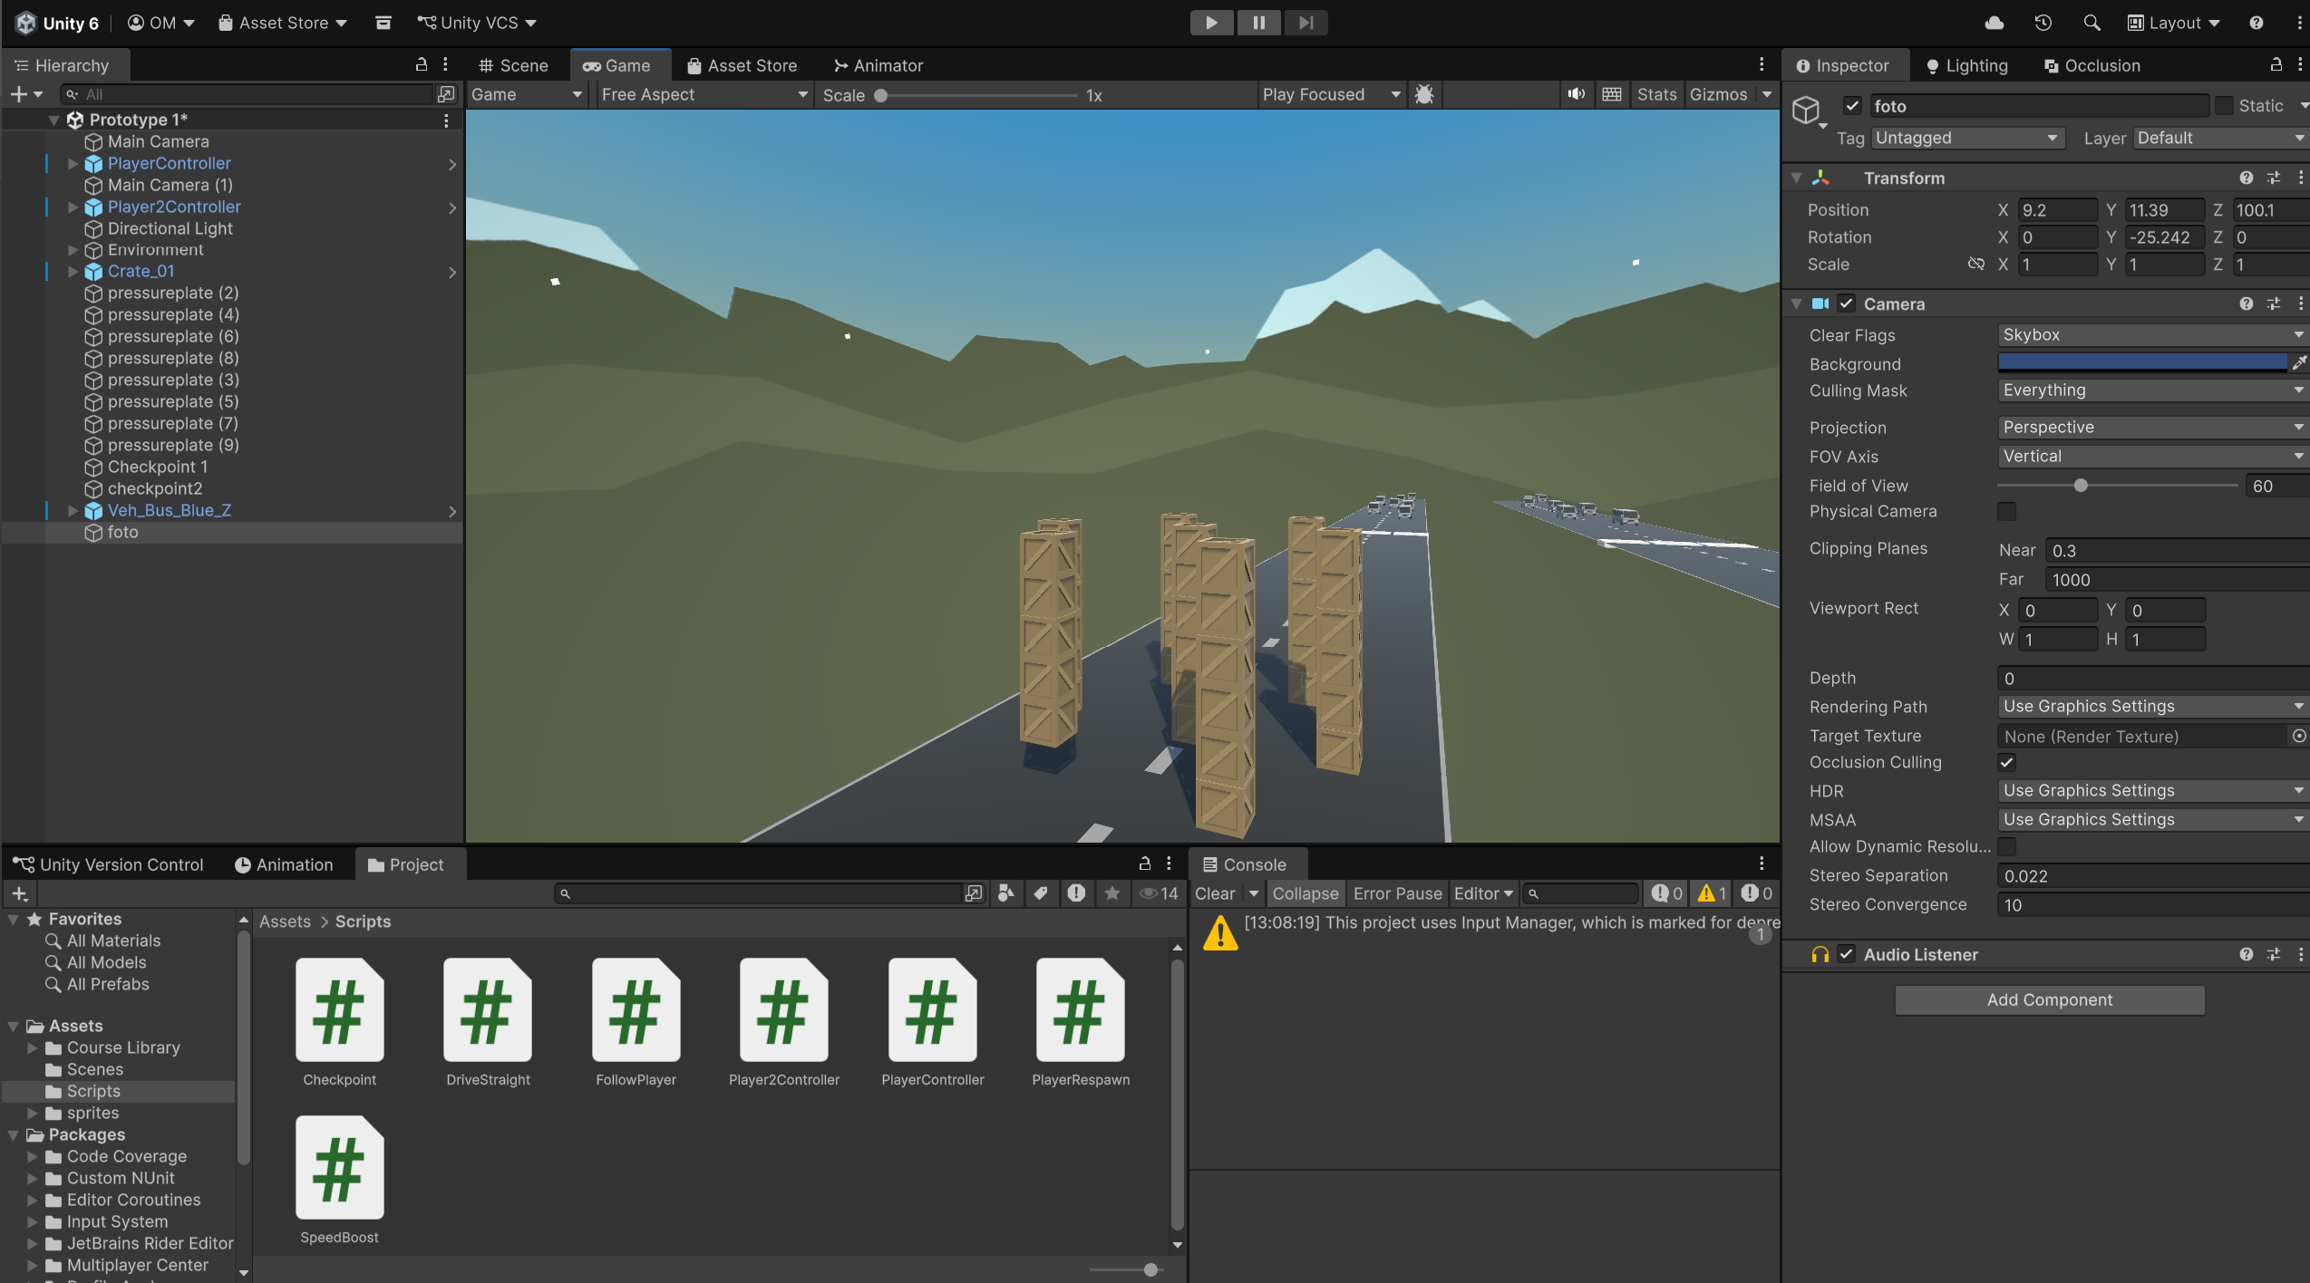Open the Free Aspect dropdown
This screenshot has width=2310, height=1283.
[x=704, y=94]
